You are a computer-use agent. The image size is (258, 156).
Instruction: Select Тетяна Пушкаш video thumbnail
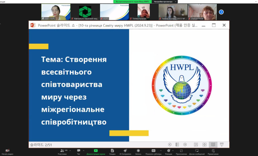click(173, 12)
